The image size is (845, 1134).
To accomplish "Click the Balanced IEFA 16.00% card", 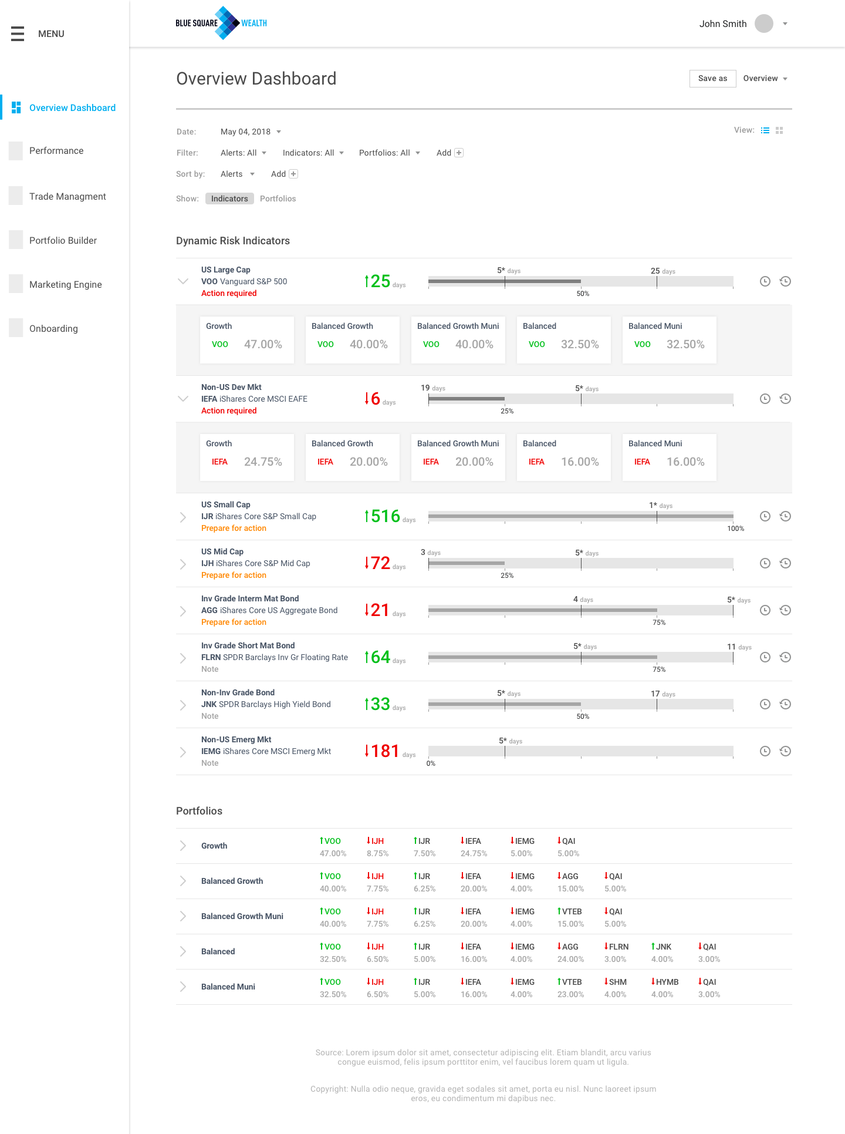I will 564,457.
